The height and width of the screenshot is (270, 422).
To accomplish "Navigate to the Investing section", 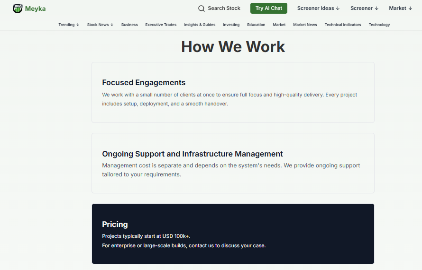I will [231, 25].
